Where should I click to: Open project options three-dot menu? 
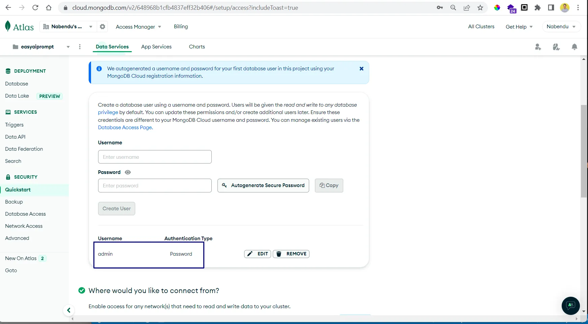coord(80,47)
